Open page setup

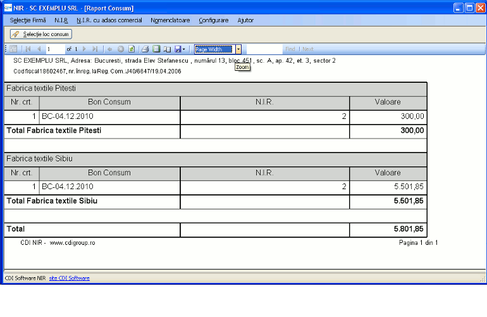coord(167,49)
